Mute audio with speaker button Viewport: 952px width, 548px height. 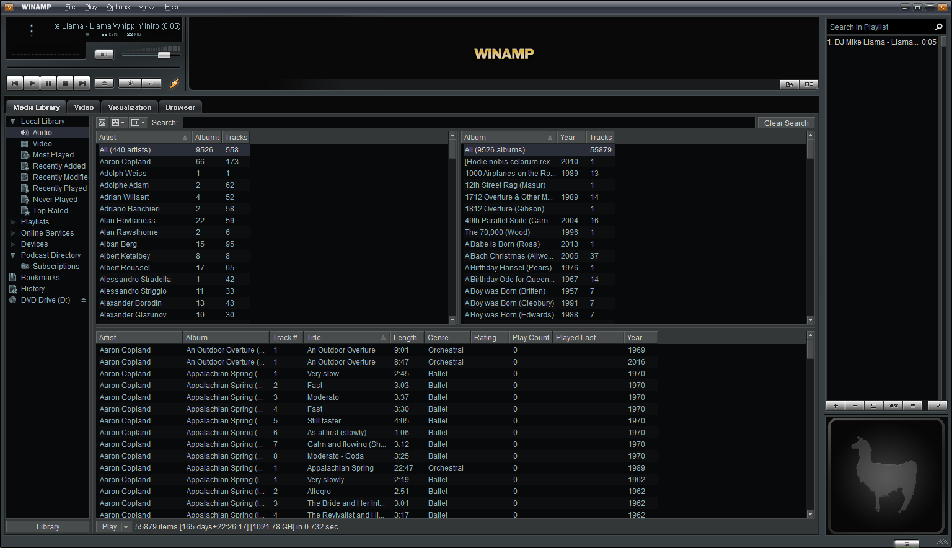tap(104, 55)
